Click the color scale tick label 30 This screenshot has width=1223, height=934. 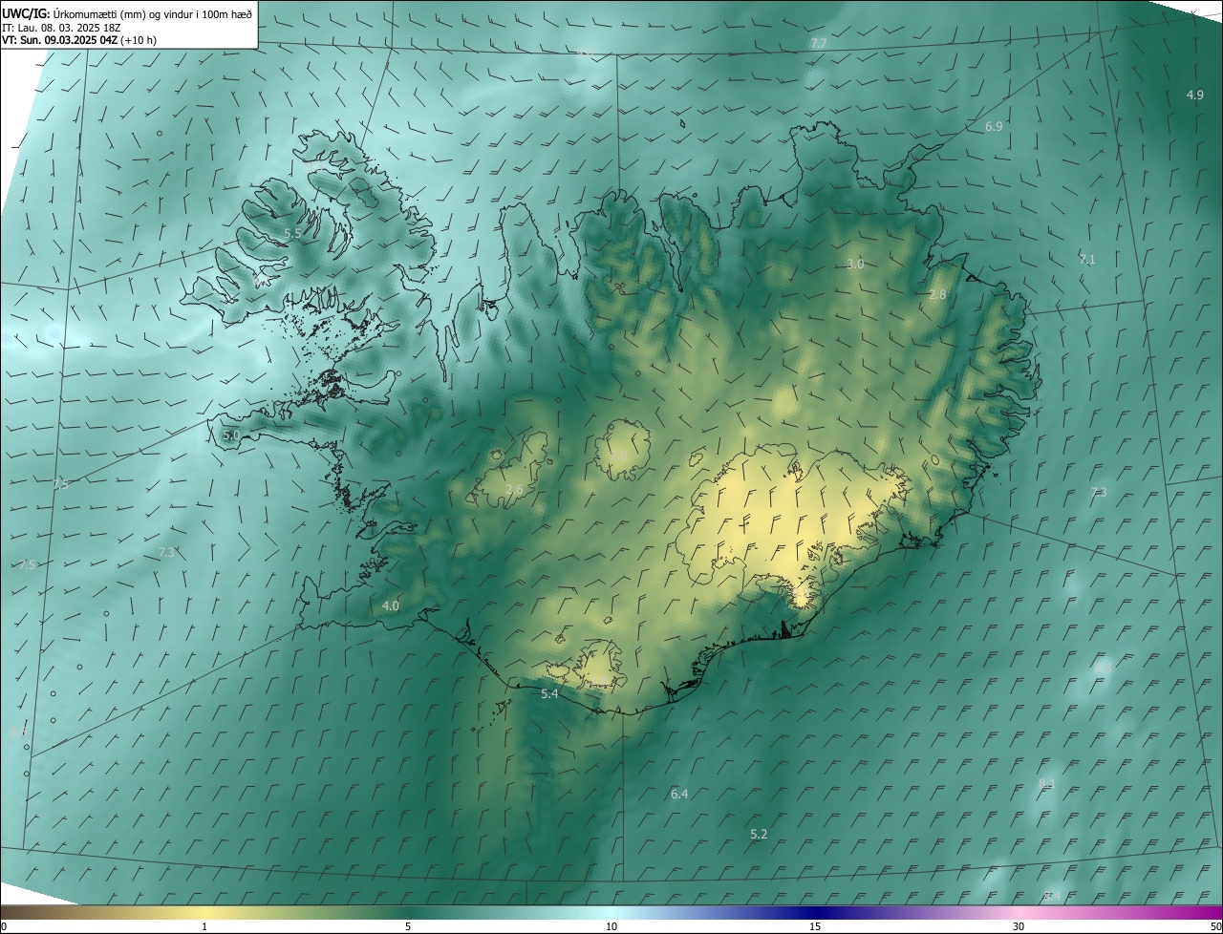[1019, 926]
